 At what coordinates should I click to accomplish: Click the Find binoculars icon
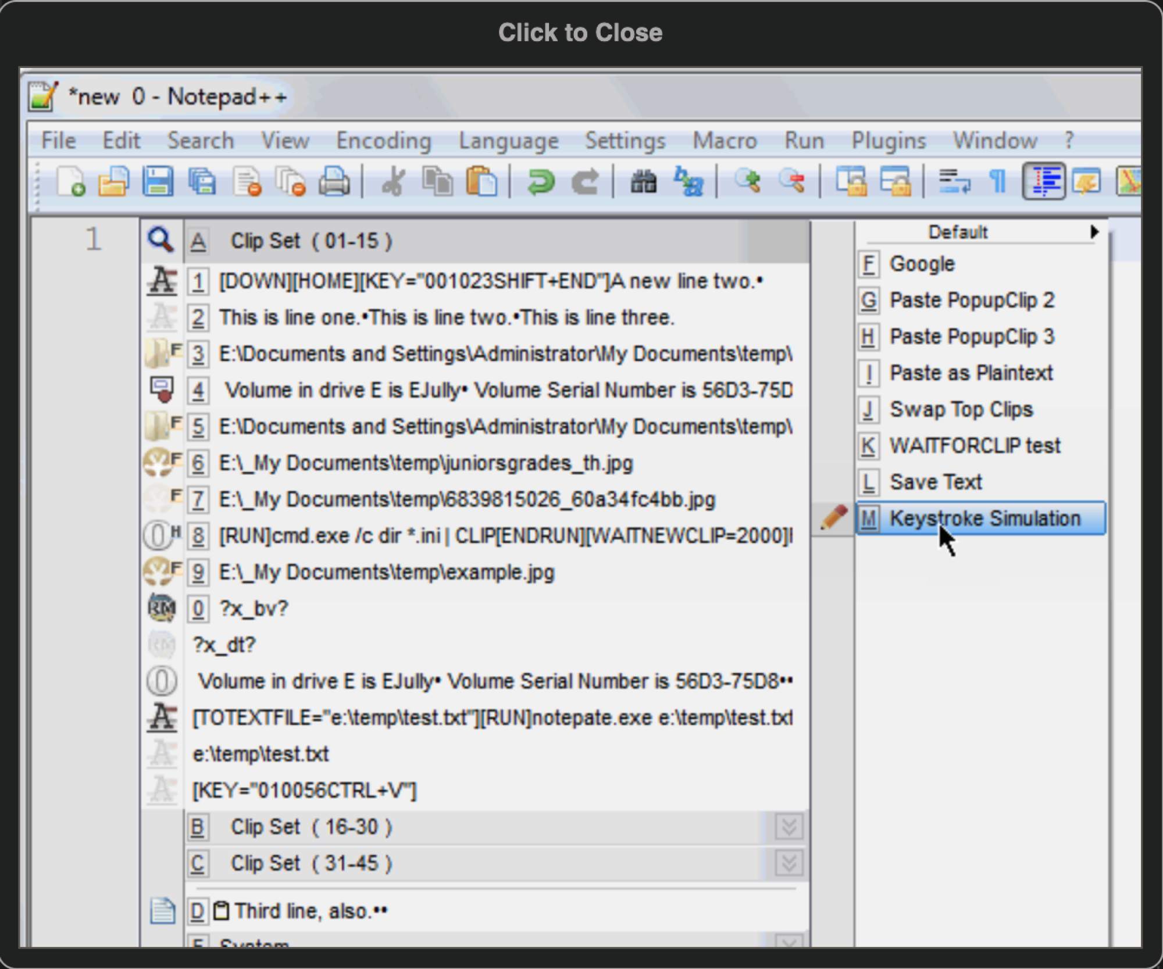(644, 181)
